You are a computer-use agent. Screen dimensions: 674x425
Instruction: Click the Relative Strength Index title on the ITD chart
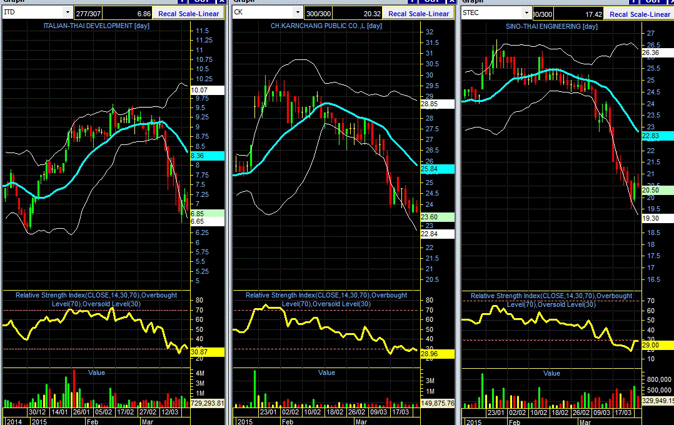tap(96, 299)
